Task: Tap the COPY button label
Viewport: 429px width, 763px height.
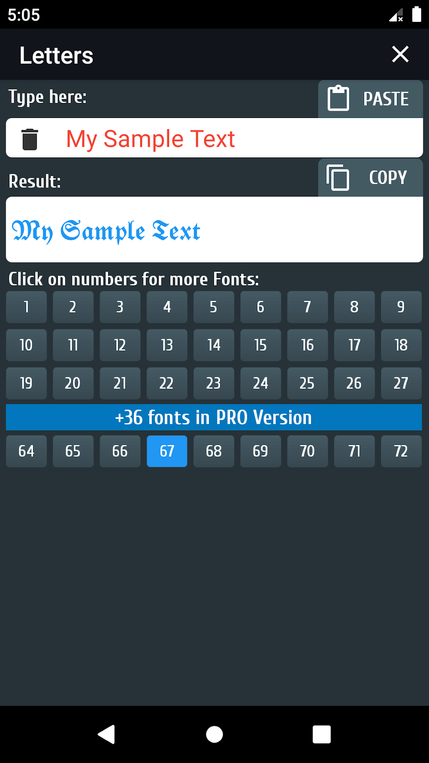Action: click(388, 178)
